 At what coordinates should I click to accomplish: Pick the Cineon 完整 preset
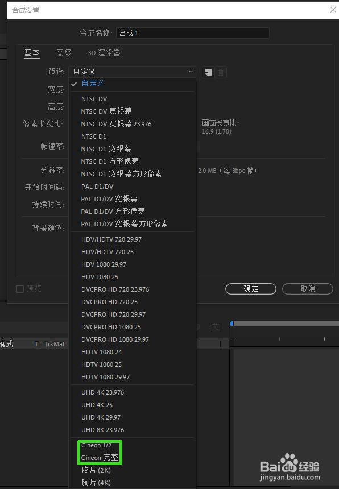coord(133,458)
